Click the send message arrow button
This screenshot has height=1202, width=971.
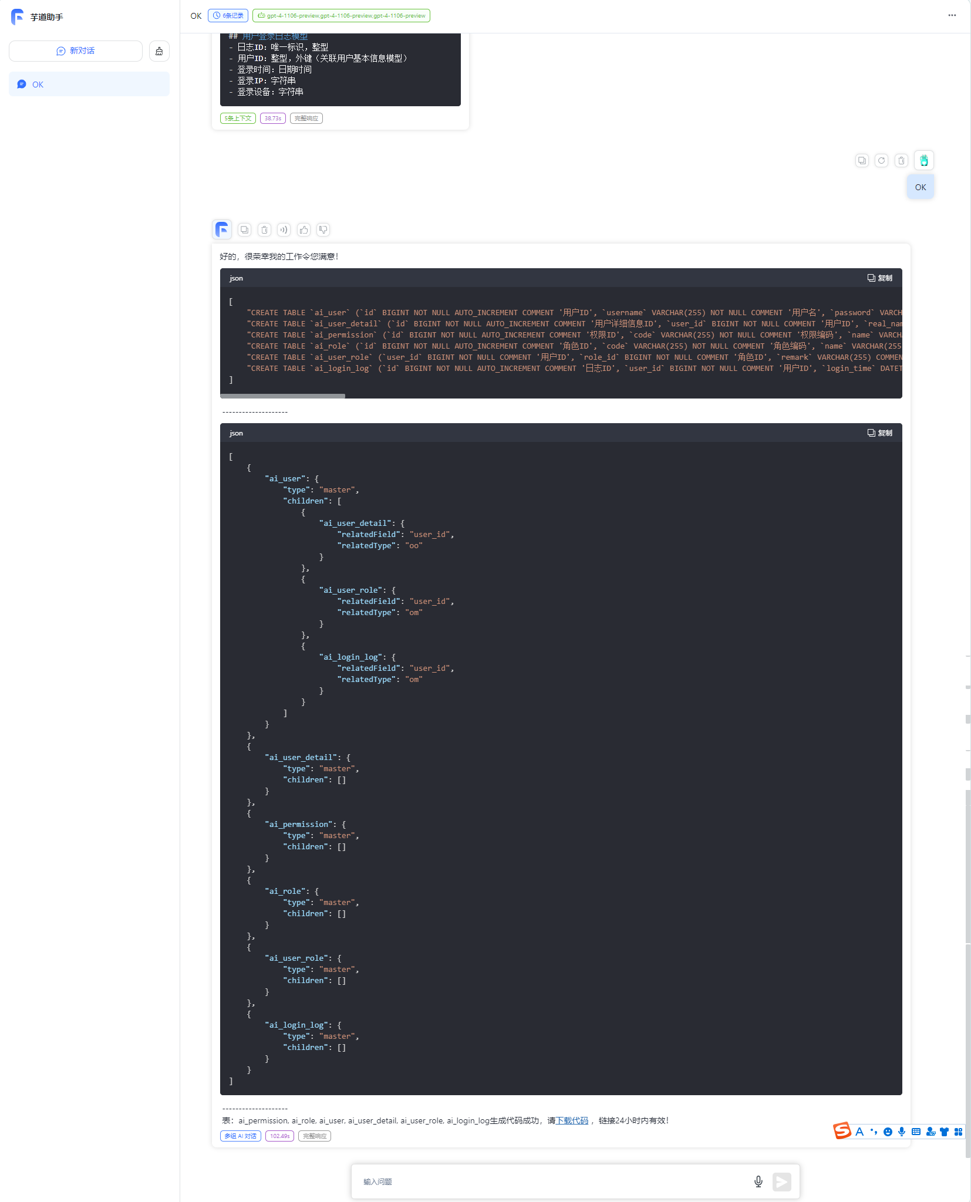pyautogui.click(x=782, y=1181)
